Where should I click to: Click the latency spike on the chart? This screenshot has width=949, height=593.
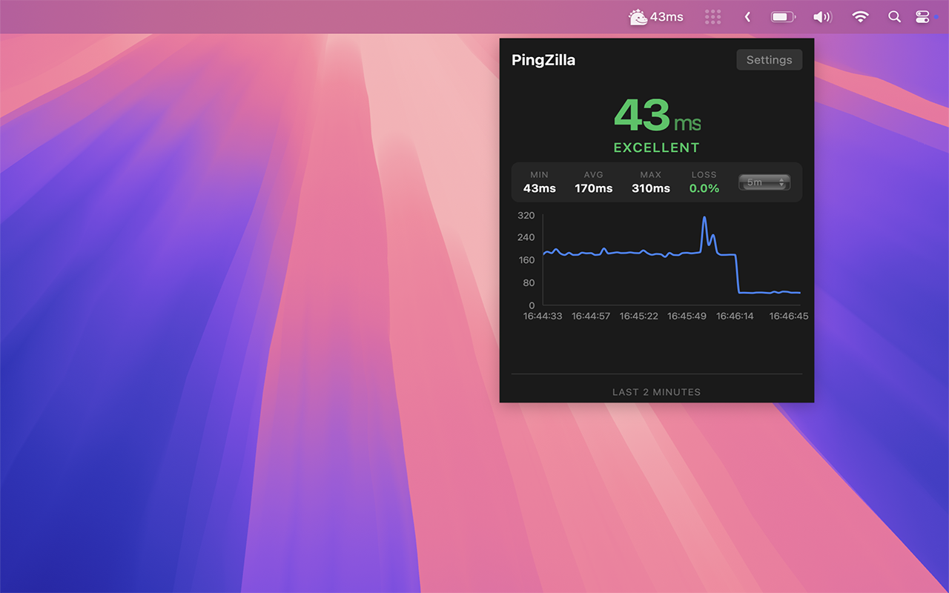tap(705, 219)
